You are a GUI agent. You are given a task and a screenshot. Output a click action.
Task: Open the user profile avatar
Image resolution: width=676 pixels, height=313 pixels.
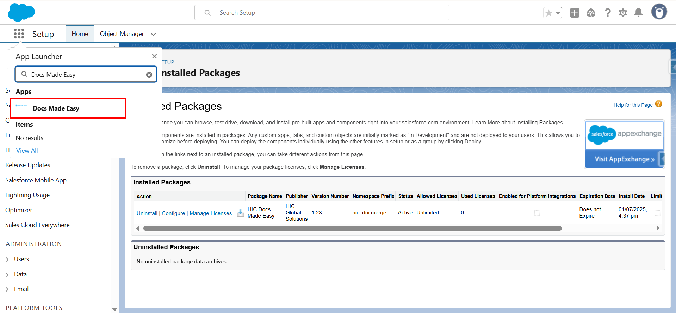coord(659,12)
